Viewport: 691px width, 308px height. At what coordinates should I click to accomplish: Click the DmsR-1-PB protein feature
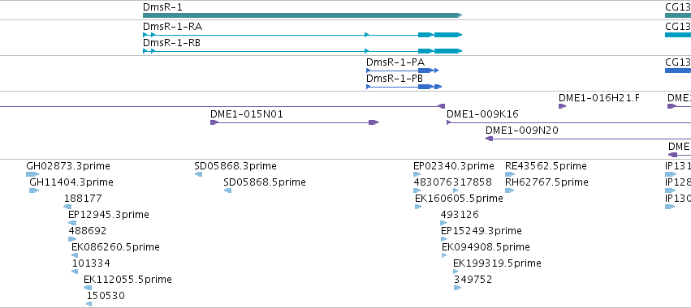[404, 87]
